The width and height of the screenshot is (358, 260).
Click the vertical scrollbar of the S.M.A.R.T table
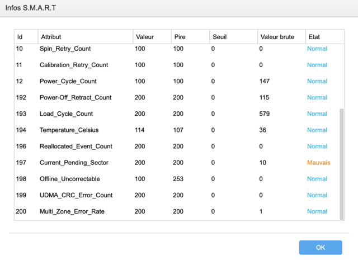point(342,164)
